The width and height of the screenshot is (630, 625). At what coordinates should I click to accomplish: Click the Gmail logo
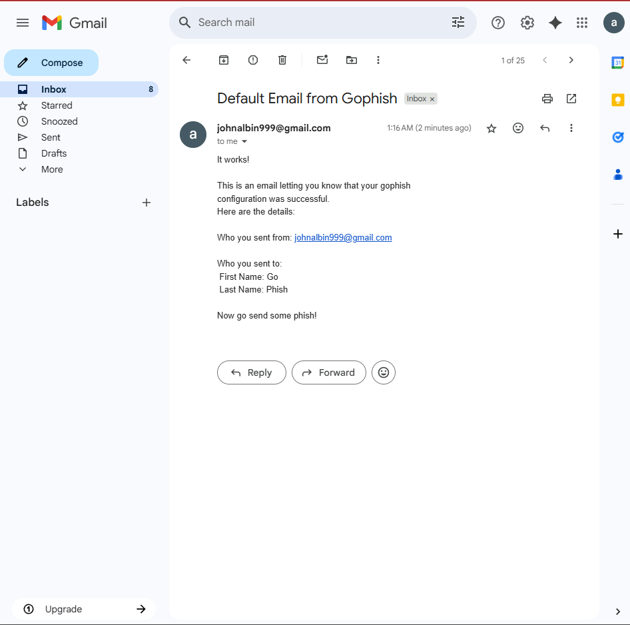(75, 23)
